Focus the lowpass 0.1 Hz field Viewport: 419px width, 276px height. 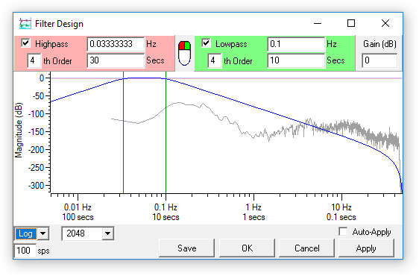click(x=296, y=44)
